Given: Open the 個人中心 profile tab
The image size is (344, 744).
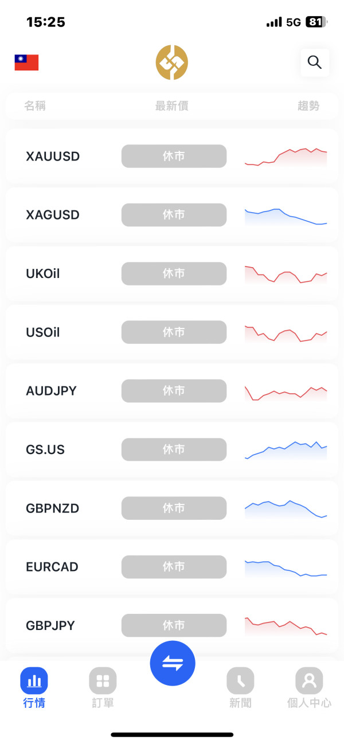Looking at the screenshot, I should point(309,688).
